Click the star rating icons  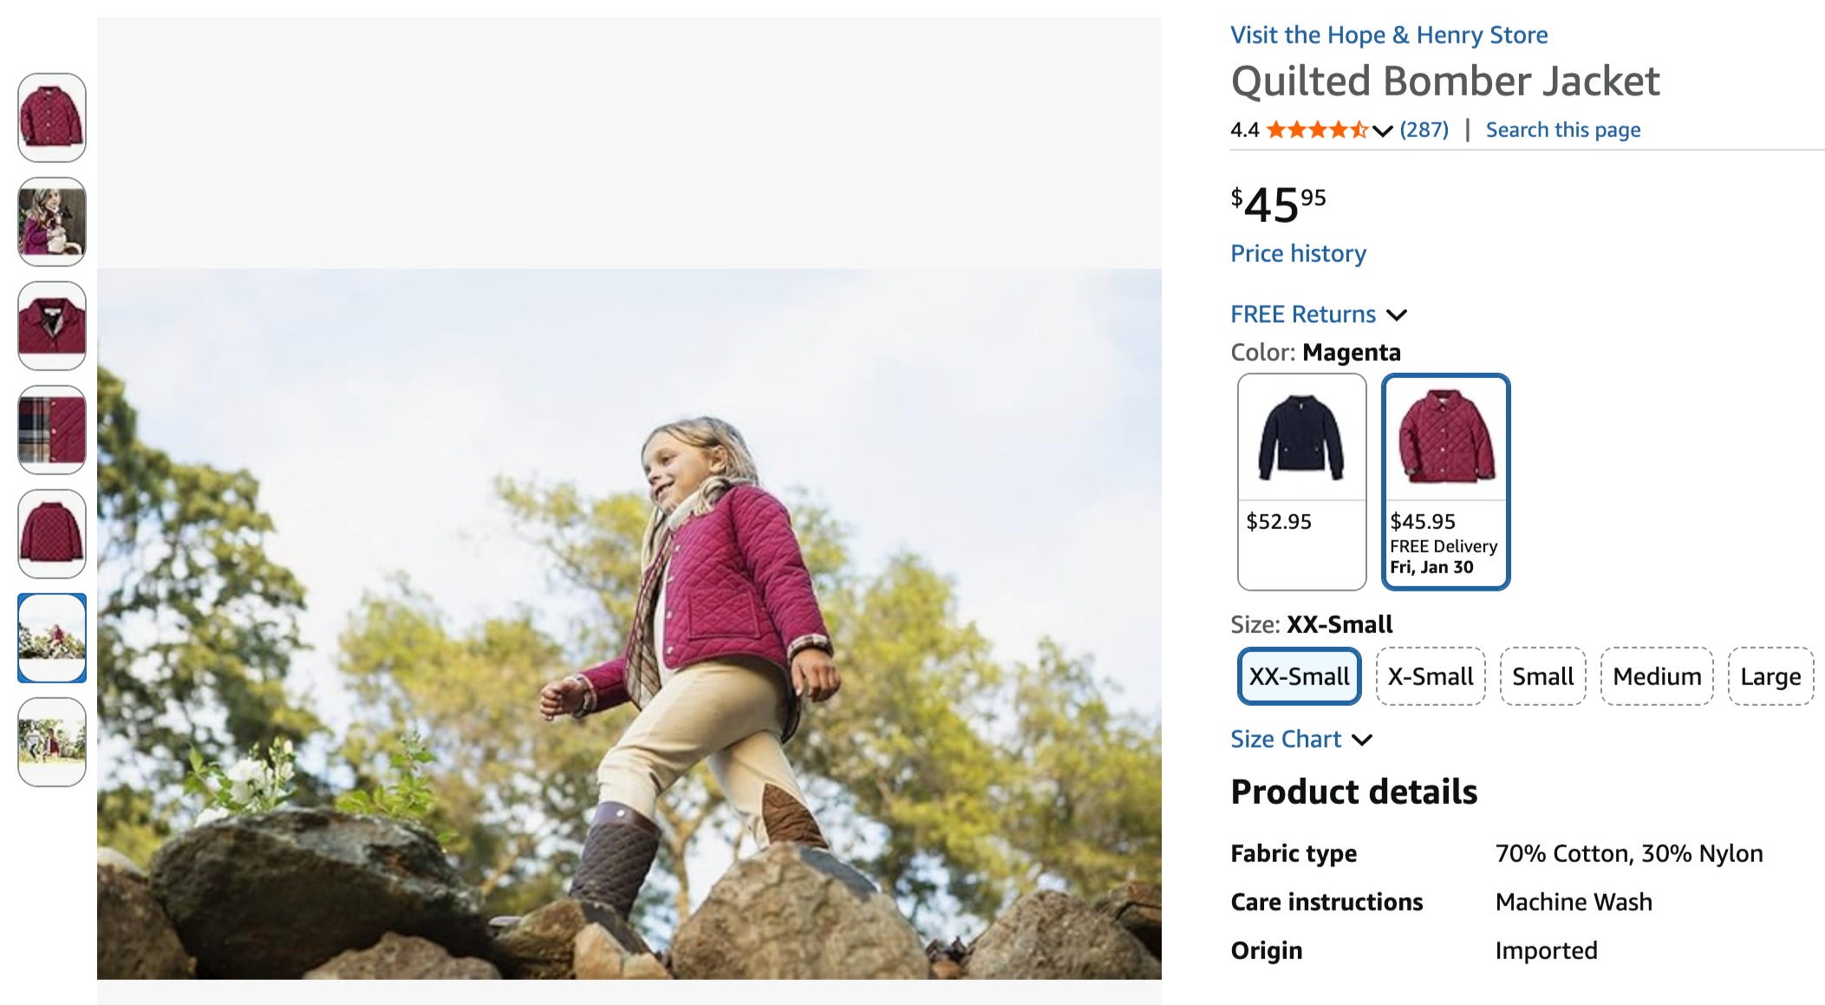1316,130
